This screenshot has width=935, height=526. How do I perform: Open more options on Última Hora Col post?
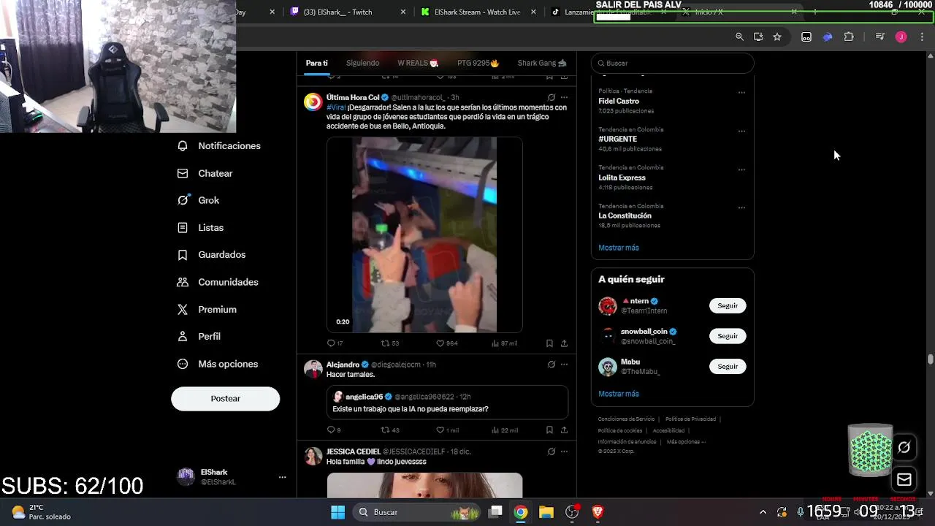tap(564, 97)
